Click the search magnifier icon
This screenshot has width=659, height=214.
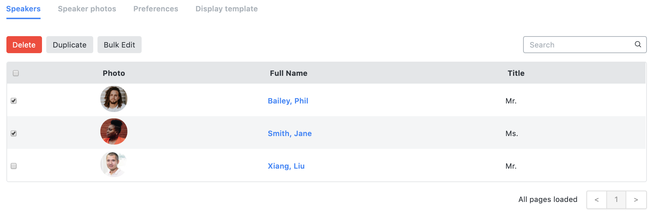pos(638,44)
